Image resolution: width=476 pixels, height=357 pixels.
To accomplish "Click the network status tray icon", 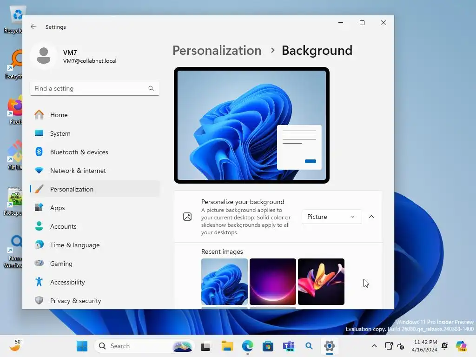I will coord(389,346).
